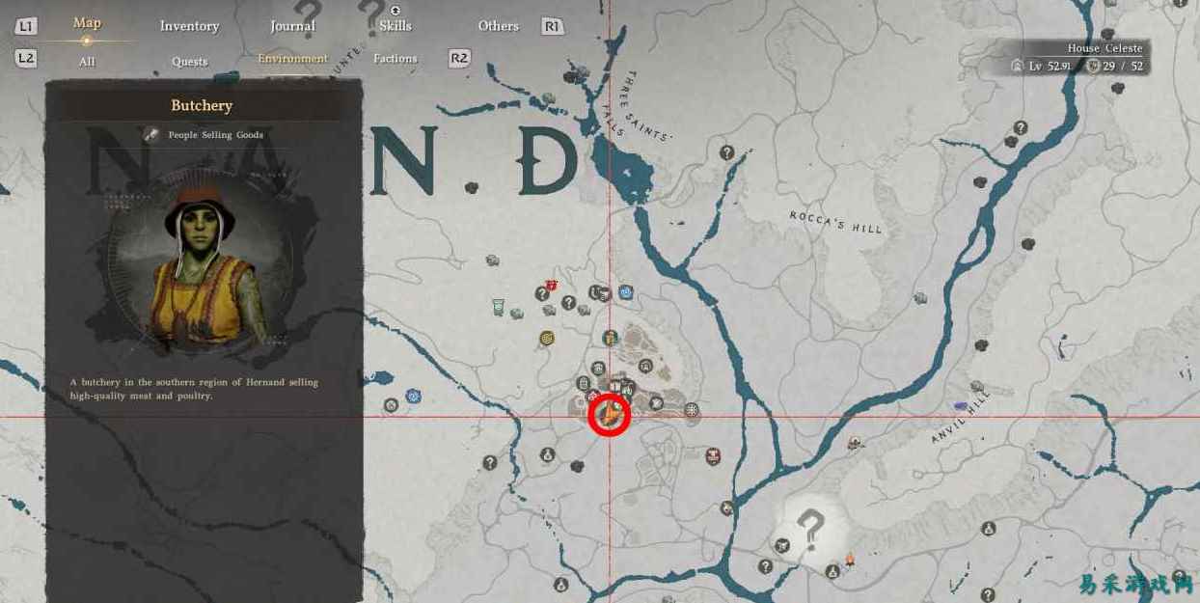Click the dark red marker southeast of town
Viewport: 1200px width, 603px height.
[x=713, y=455]
